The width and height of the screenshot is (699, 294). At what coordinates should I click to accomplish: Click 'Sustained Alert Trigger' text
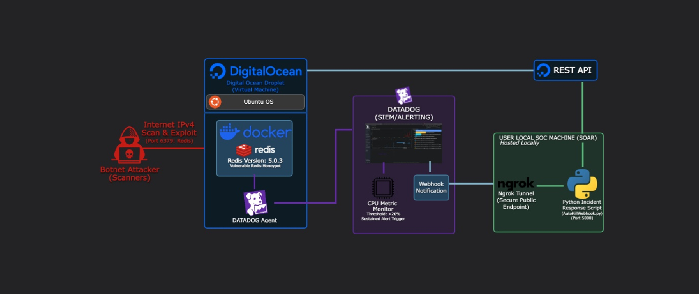coord(383,219)
